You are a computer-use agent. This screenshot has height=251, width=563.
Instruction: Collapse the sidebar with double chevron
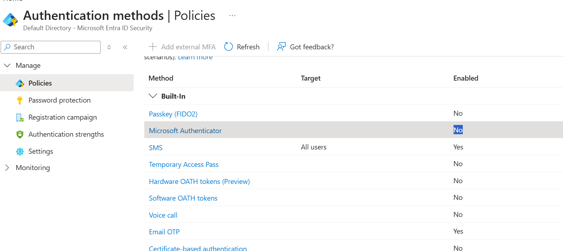[x=125, y=47]
